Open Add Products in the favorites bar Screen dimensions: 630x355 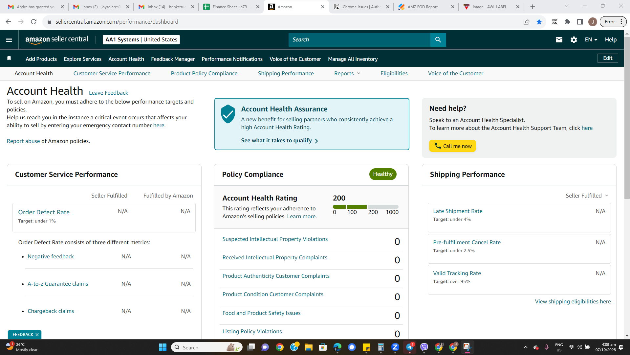pos(41,59)
